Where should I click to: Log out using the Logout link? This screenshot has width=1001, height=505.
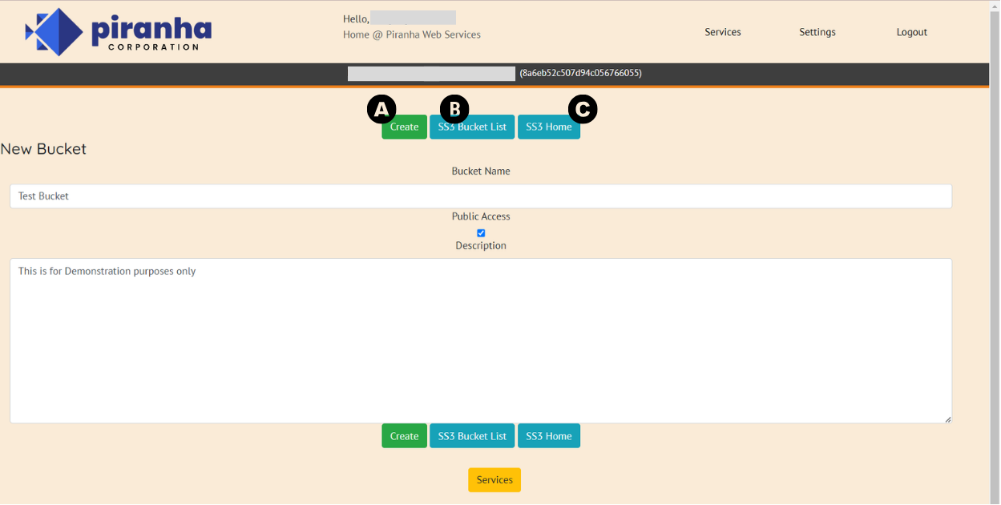pyautogui.click(x=911, y=32)
